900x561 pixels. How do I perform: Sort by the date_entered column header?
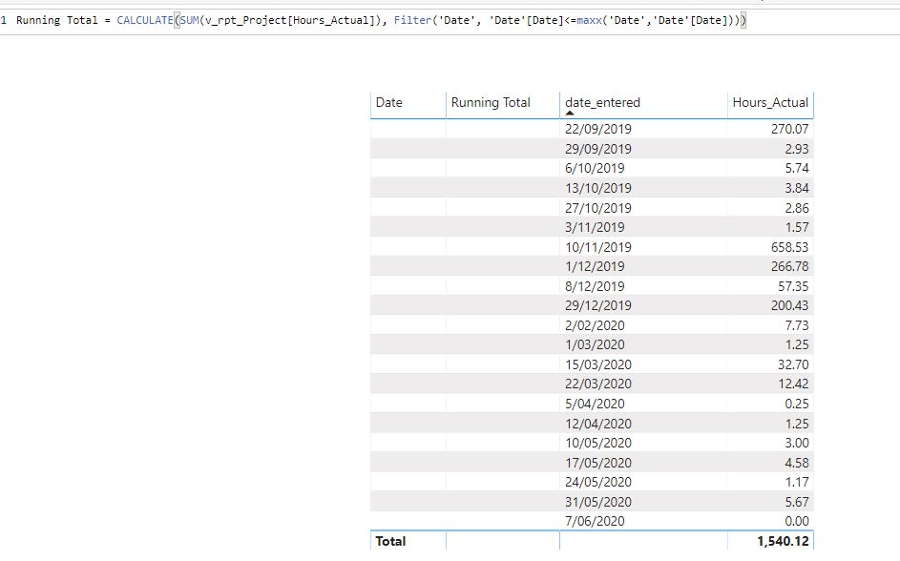[602, 103]
